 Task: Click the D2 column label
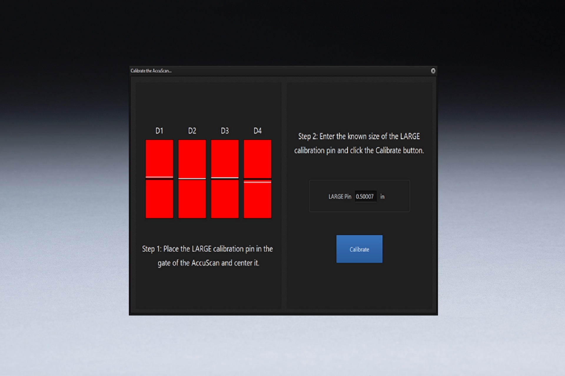click(x=192, y=131)
